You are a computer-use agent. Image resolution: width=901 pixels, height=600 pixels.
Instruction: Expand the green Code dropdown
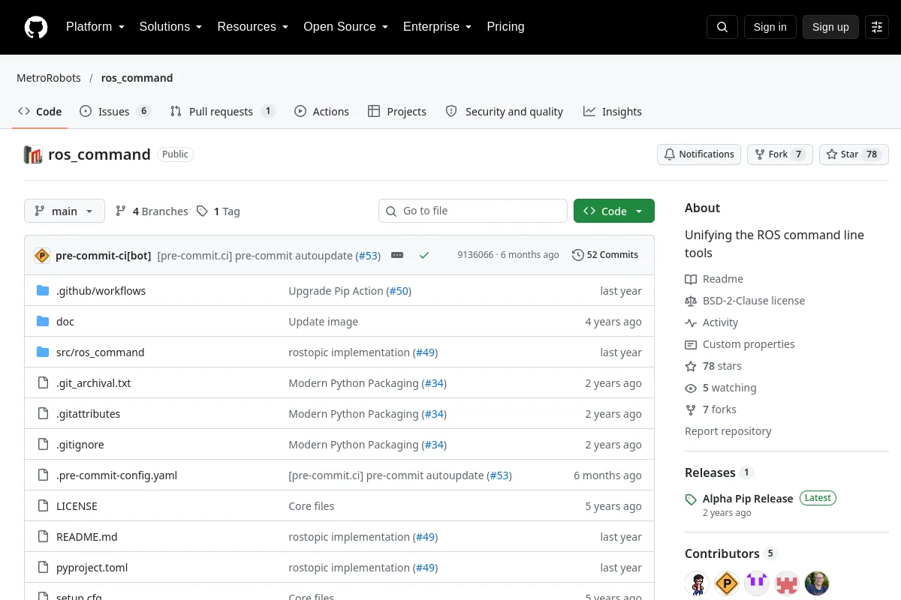click(614, 211)
